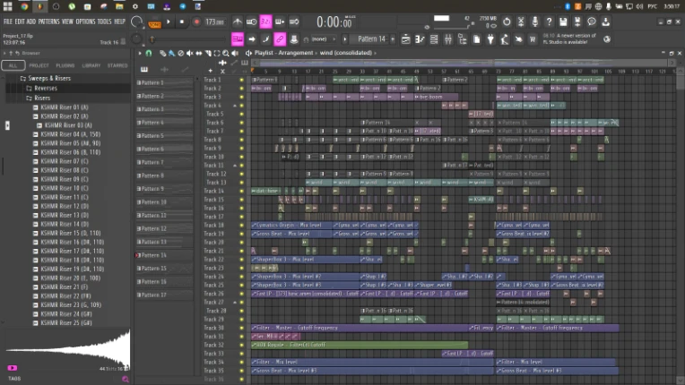685x385 pixels.
Task: Open the Channel Rack icon
Action: coord(434,39)
